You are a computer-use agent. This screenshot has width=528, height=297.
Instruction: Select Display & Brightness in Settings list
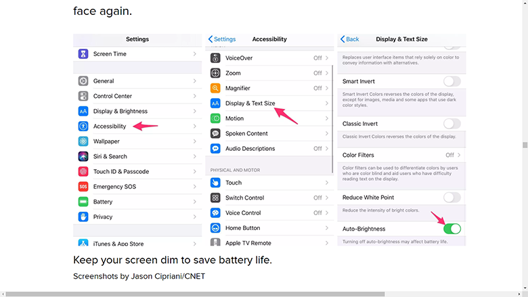(120, 111)
